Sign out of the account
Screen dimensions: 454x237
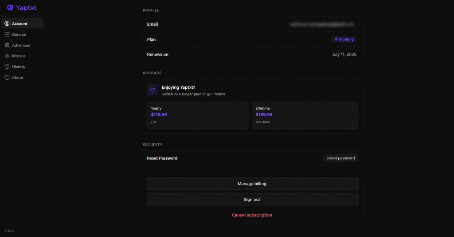click(252, 199)
